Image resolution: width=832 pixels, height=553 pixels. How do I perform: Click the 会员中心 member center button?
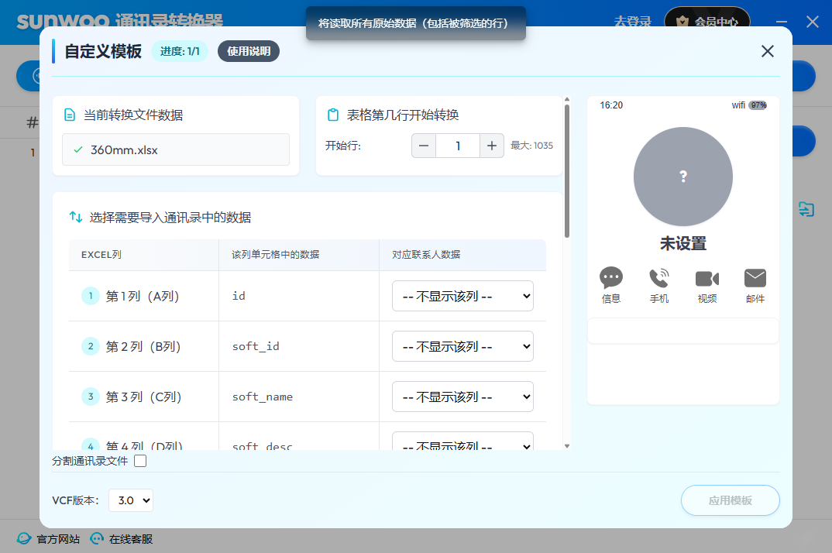(x=707, y=22)
